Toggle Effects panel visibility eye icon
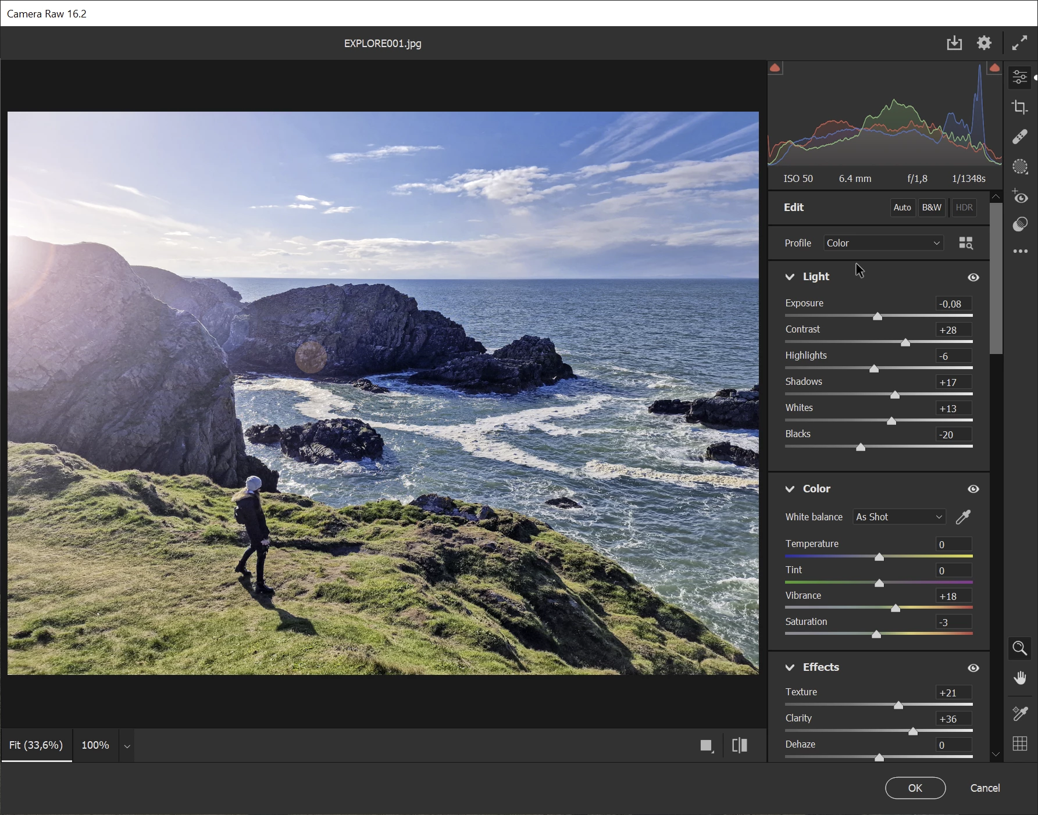Screen dimensions: 1038x815 pos(973,668)
